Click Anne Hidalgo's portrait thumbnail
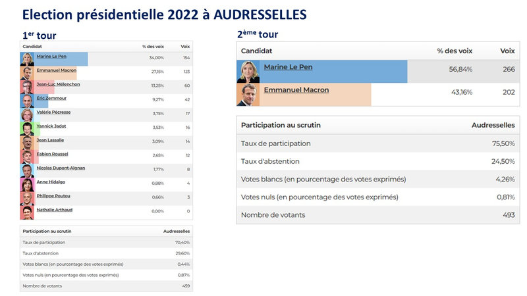 point(27,185)
